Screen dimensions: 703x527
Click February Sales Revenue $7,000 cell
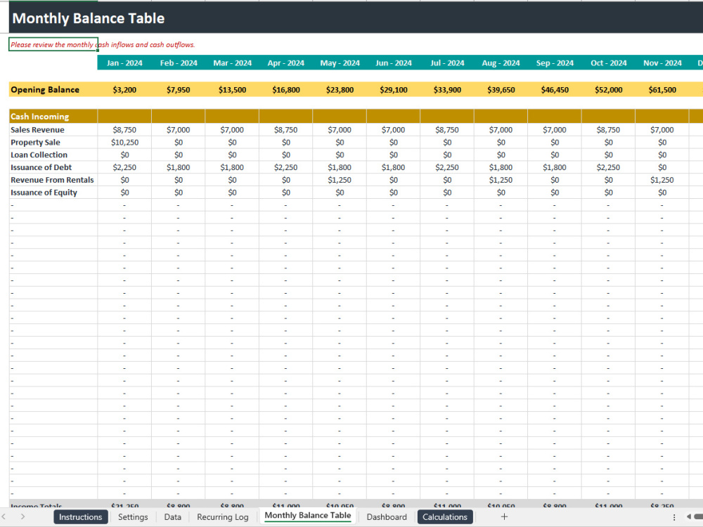[x=179, y=129]
